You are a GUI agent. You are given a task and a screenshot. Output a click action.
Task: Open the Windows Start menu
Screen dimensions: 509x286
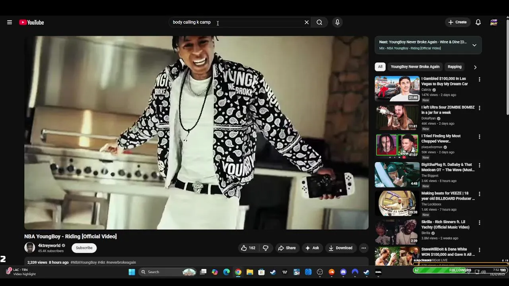(x=132, y=272)
